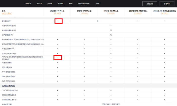Click the red-boxed dash in 广汽GSD row

[58, 58]
